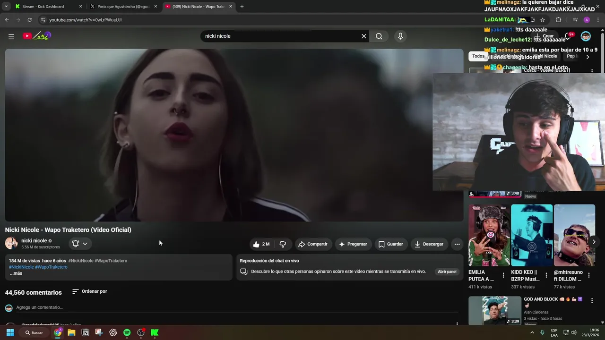
Task: Open nicki nicole channel avatar
Action: (11, 243)
